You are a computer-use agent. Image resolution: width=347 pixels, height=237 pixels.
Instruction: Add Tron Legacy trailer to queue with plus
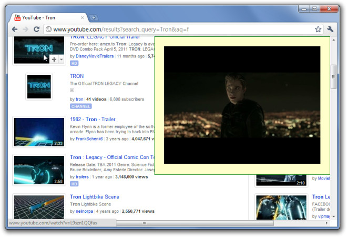point(54,59)
